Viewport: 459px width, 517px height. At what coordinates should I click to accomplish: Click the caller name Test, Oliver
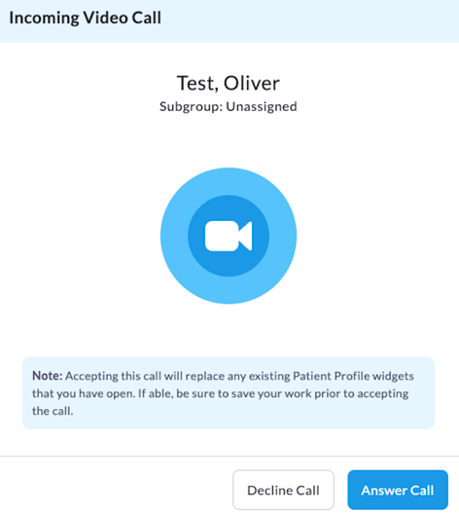(x=229, y=83)
